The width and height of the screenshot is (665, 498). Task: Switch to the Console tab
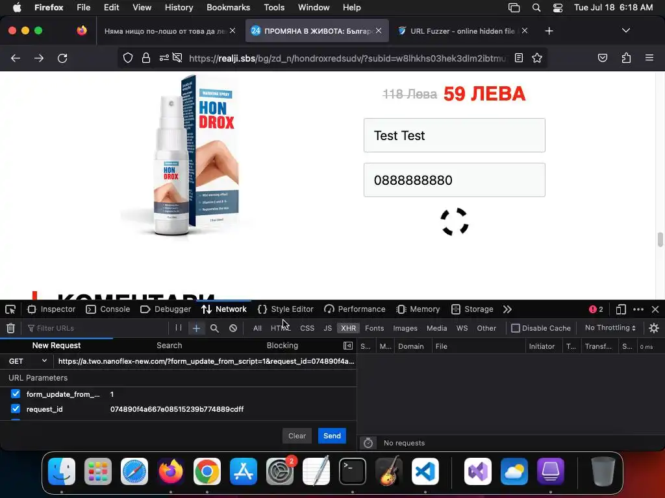(x=108, y=309)
